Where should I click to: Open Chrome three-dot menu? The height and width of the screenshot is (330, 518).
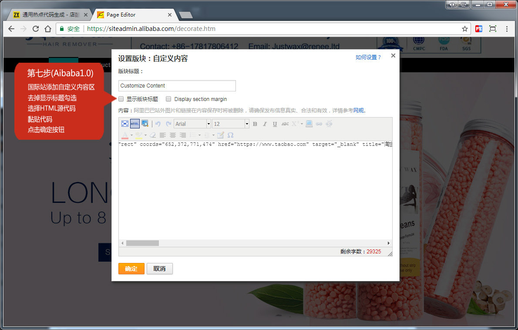[507, 29]
